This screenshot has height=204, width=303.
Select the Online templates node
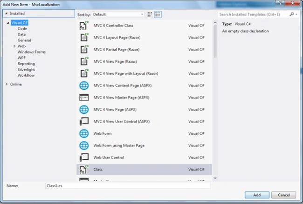tap(16, 84)
